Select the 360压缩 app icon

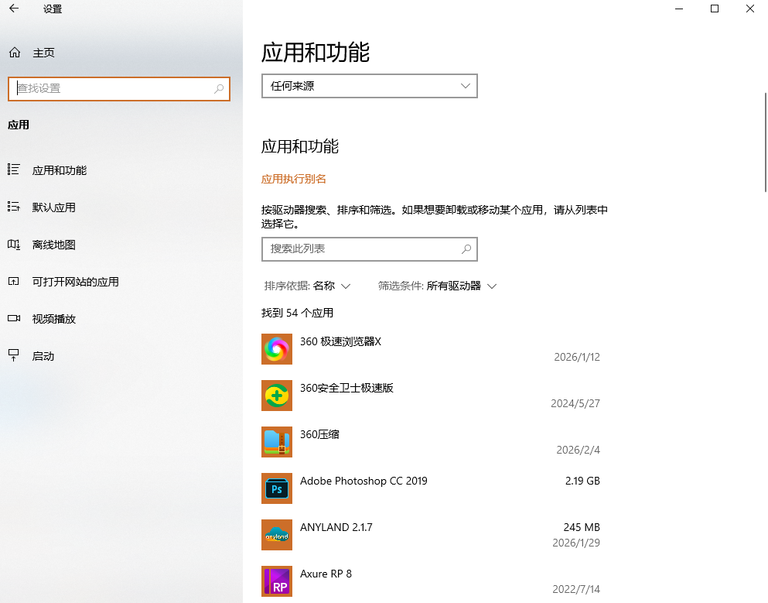coord(276,441)
